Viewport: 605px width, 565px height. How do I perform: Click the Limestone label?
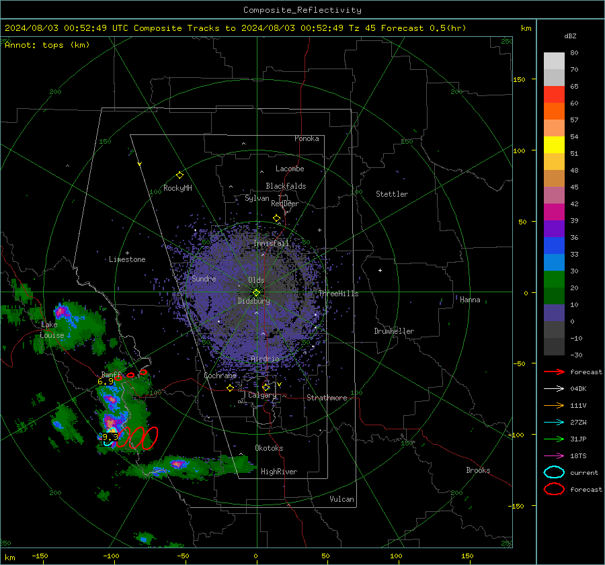pos(127,259)
